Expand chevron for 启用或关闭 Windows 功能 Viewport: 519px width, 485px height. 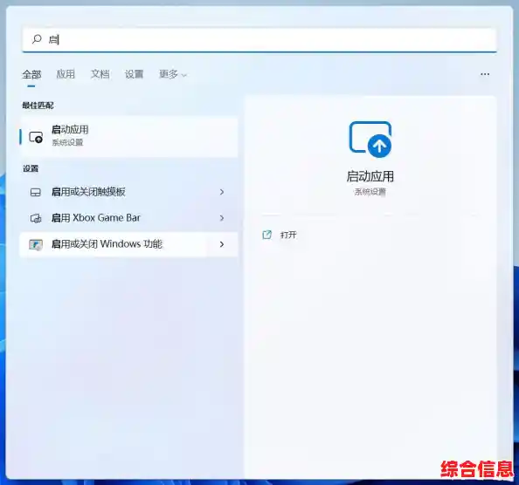(x=222, y=244)
